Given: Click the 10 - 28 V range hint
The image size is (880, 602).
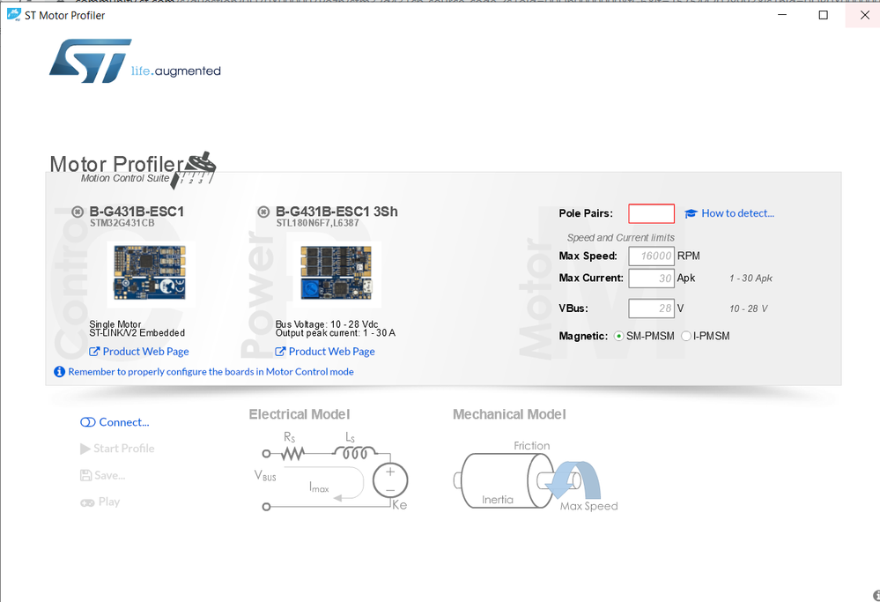Looking at the screenshot, I should point(748,308).
